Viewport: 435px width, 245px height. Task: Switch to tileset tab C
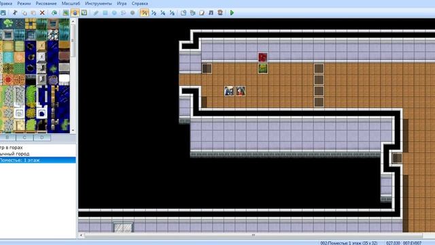[24, 137]
